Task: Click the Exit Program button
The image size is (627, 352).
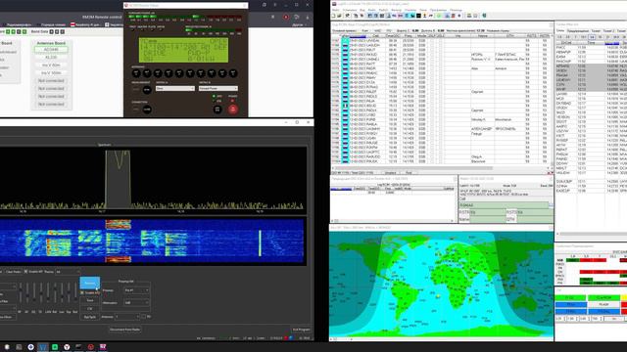Action: click(301, 330)
